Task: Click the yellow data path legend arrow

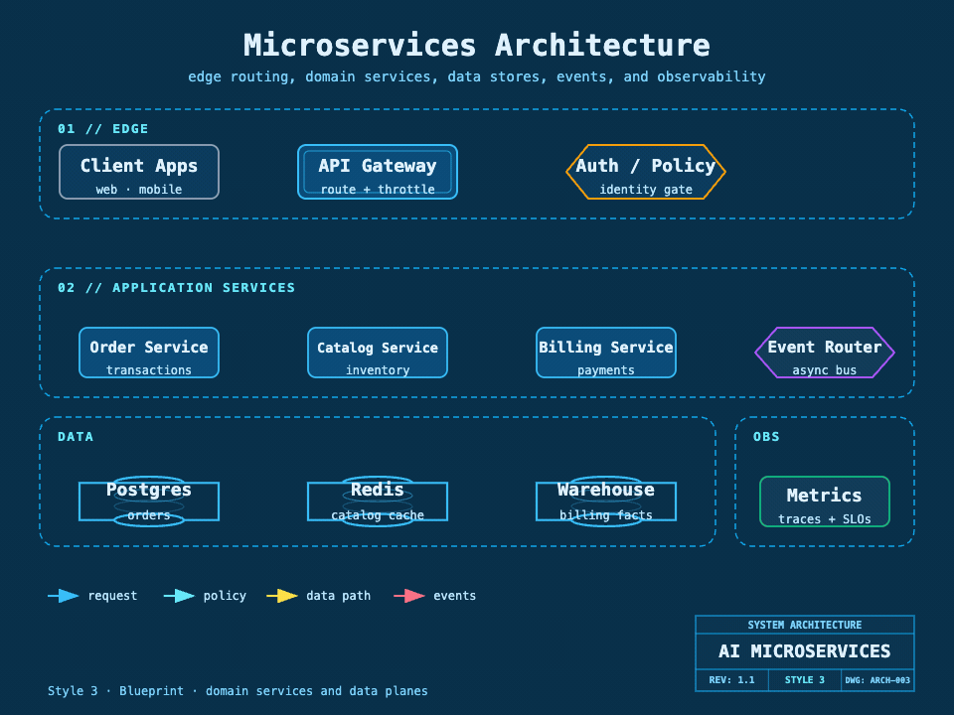Action: (x=281, y=596)
